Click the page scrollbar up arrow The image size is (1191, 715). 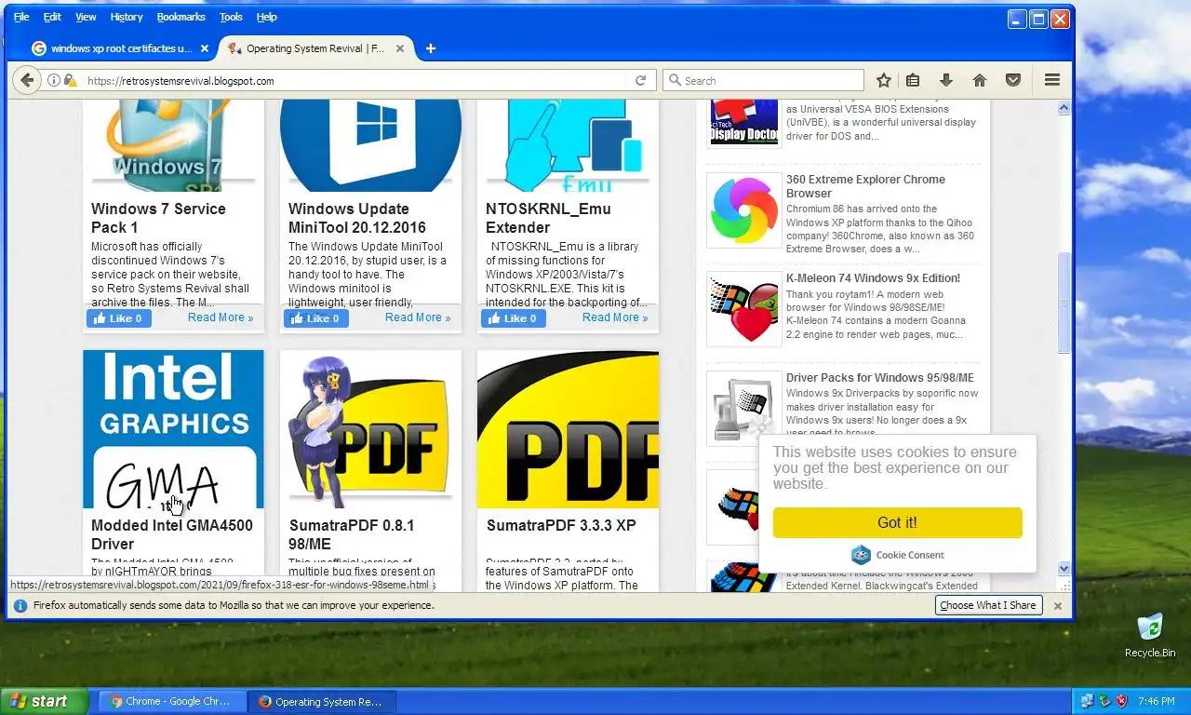(1064, 109)
